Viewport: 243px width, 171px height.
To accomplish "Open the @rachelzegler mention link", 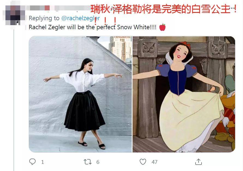I will 80,18.
